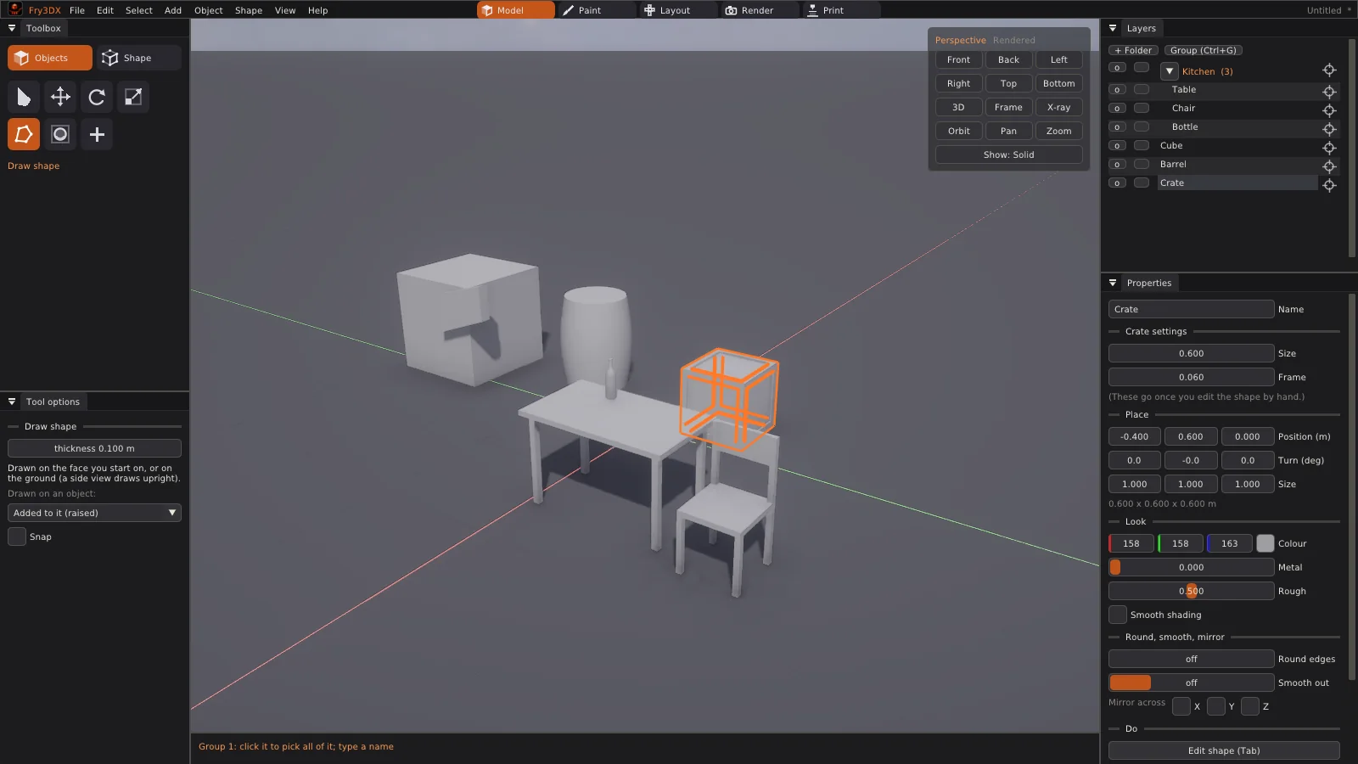Collapse the Kitchen group triangle
Image resolution: width=1358 pixels, height=764 pixels.
coord(1170,71)
